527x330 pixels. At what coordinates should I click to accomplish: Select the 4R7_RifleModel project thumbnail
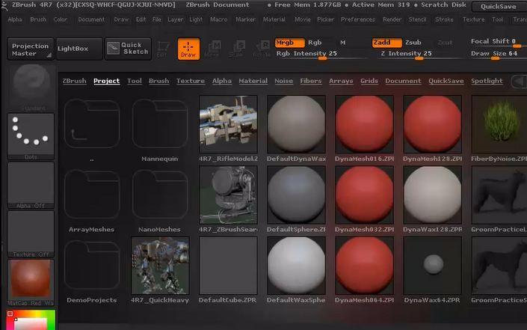pyautogui.click(x=228, y=124)
